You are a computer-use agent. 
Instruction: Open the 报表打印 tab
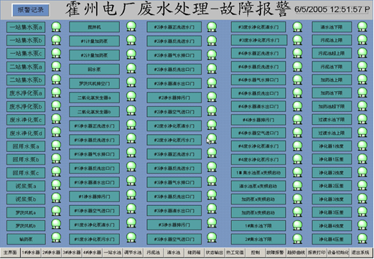click(317, 253)
